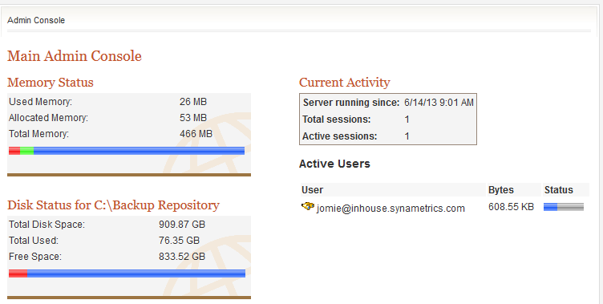
Task: Select the Admin Console breadcrumb tab
Action: point(36,20)
